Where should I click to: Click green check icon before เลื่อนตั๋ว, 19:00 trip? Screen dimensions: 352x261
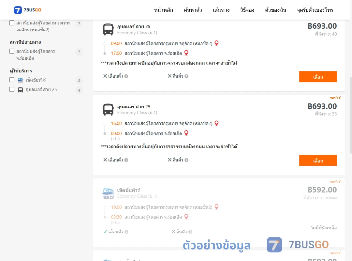(105, 232)
